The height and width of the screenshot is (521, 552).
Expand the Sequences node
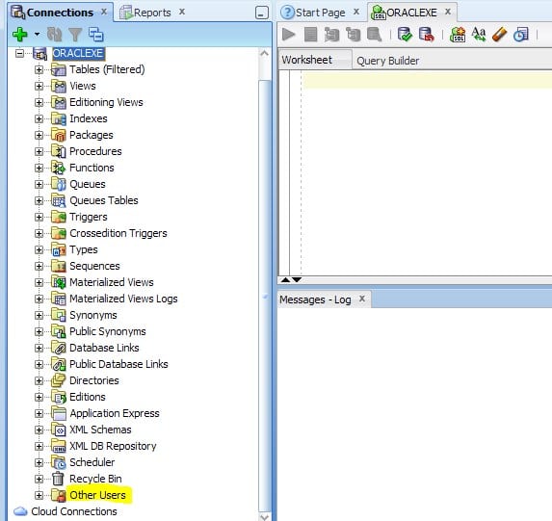pyautogui.click(x=39, y=266)
